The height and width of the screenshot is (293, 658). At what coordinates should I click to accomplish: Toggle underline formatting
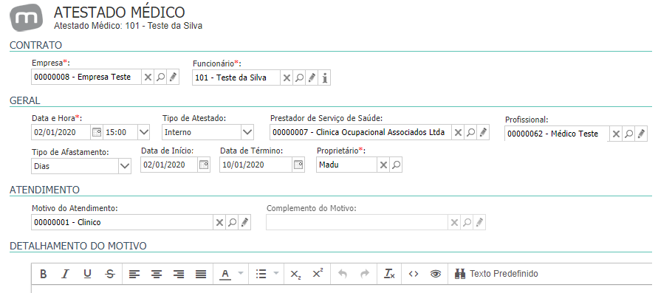87,274
